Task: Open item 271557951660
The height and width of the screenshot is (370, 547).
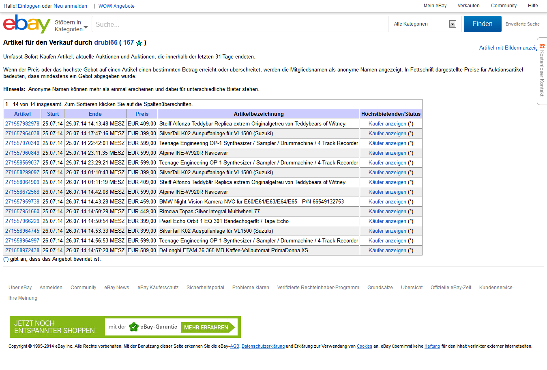Action: pyautogui.click(x=22, y=211)
